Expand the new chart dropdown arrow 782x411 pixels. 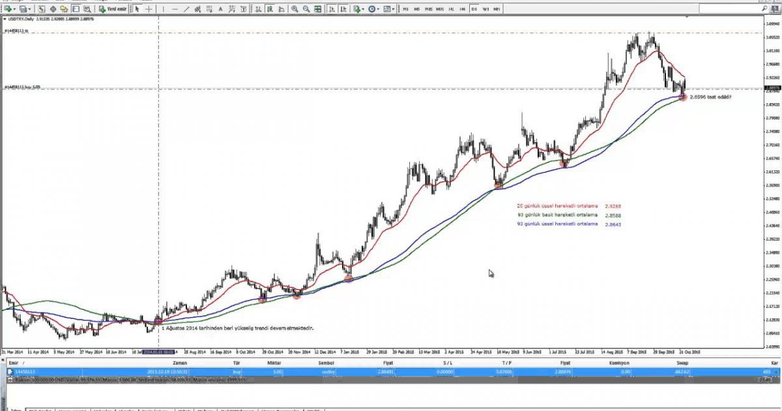point(14,9)
